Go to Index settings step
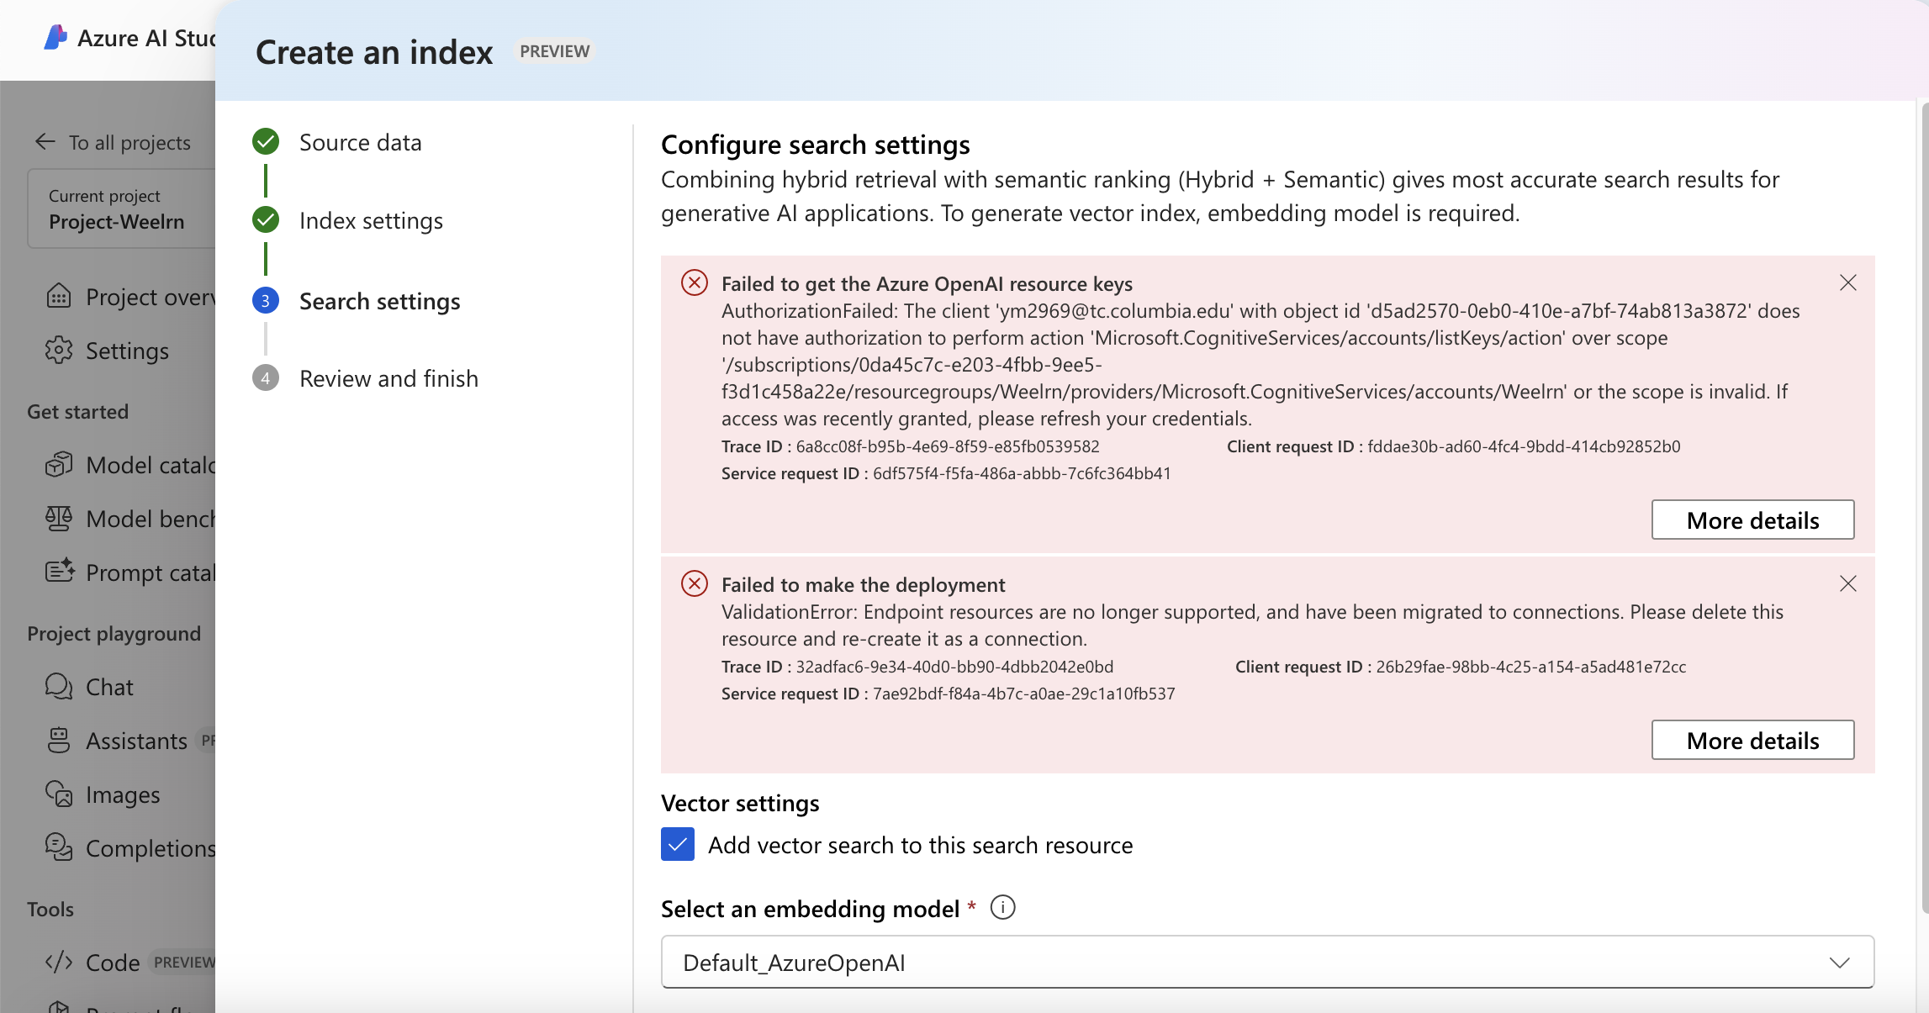Viewport: 1929px width, 1013px height. click(x=371, y=220)
